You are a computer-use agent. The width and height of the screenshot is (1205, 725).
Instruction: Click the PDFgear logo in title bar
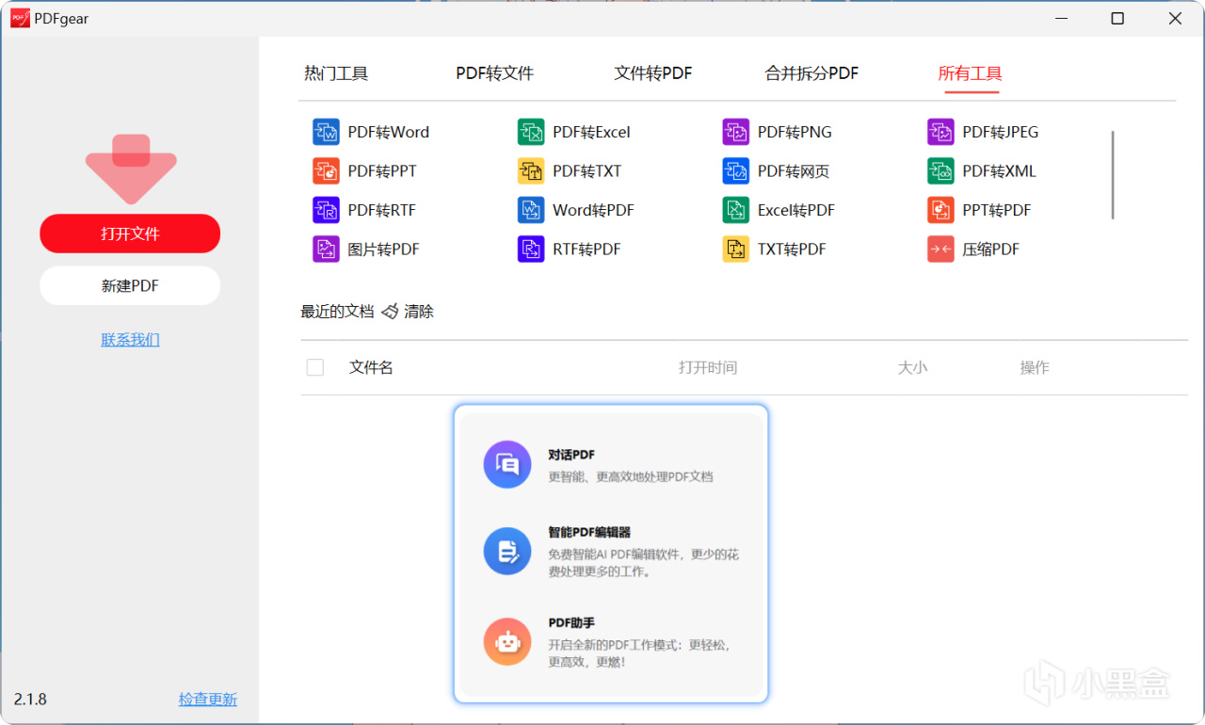(x=20, y=18)
